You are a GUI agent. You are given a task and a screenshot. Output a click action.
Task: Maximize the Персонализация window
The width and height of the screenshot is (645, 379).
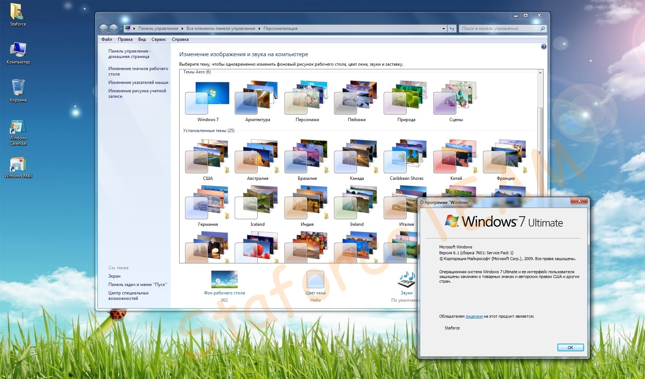[526, 15]
